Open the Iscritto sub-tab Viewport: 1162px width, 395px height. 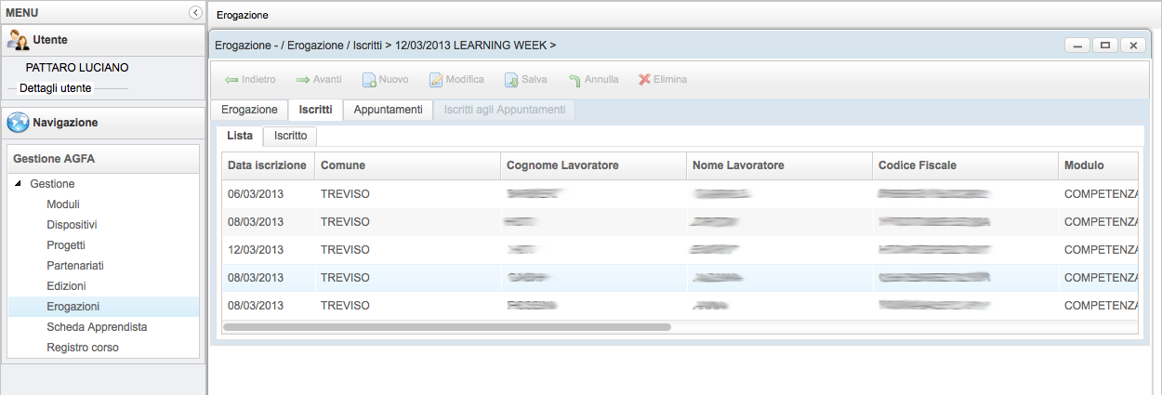point(290,136)
